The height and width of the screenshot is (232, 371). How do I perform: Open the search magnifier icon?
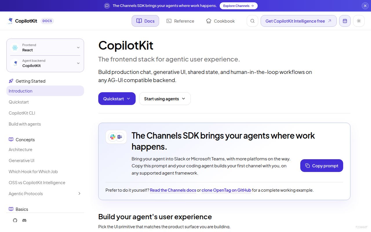pos(252,21)
